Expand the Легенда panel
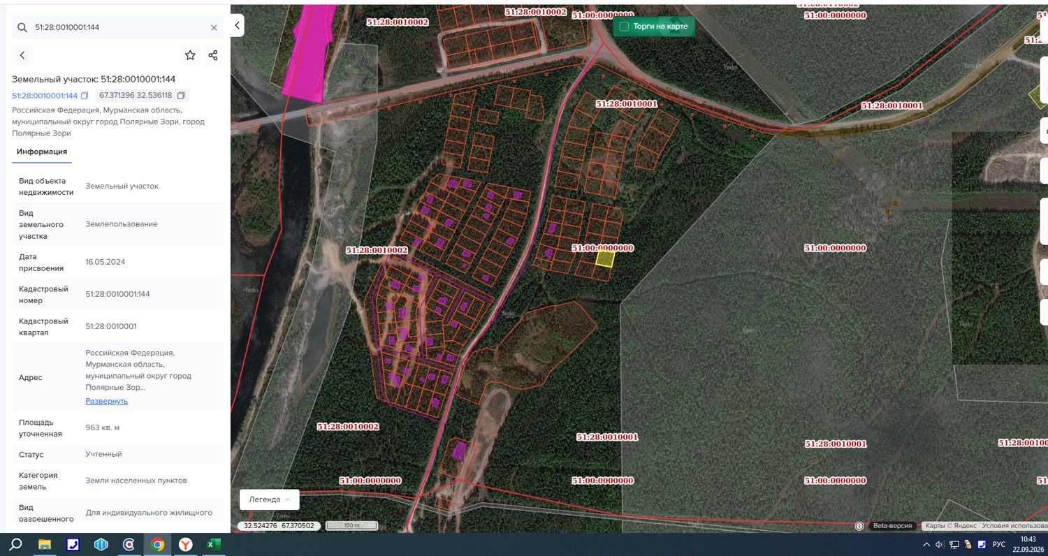The image size is (1048, 556). (x=270, y=499)
